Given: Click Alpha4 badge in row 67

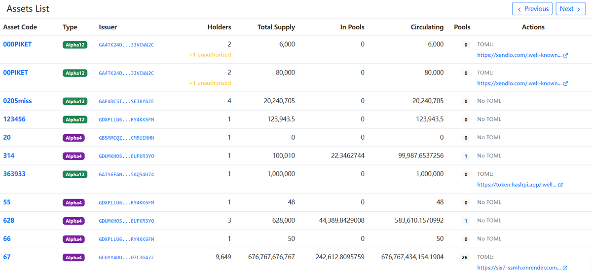Looking at the screenshot, I should click(74, 257).
